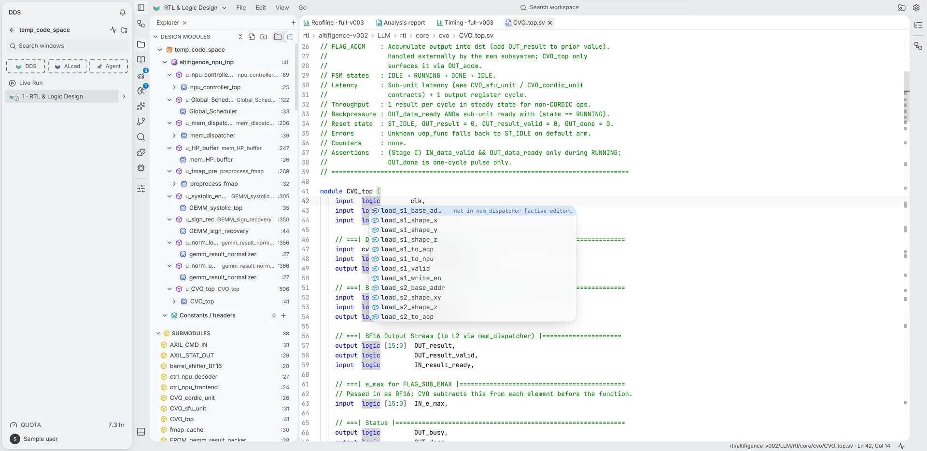Expand the npu_controller_top tree node
This screenshot has width=927, height=451.
(174, 87)
